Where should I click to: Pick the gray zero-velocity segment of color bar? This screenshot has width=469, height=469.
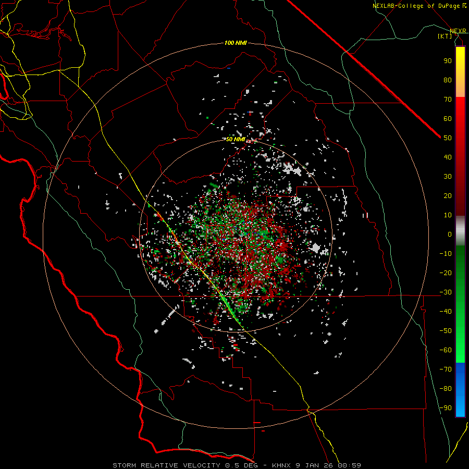coord(460,231)
